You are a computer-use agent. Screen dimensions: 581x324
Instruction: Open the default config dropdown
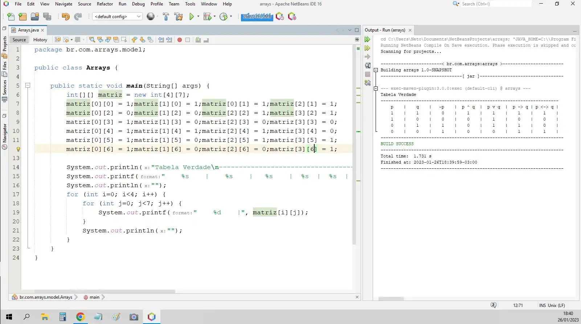tap(117, 17)
